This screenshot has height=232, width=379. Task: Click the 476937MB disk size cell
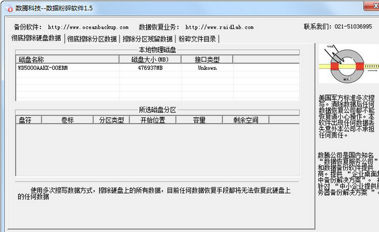(150, 68)
